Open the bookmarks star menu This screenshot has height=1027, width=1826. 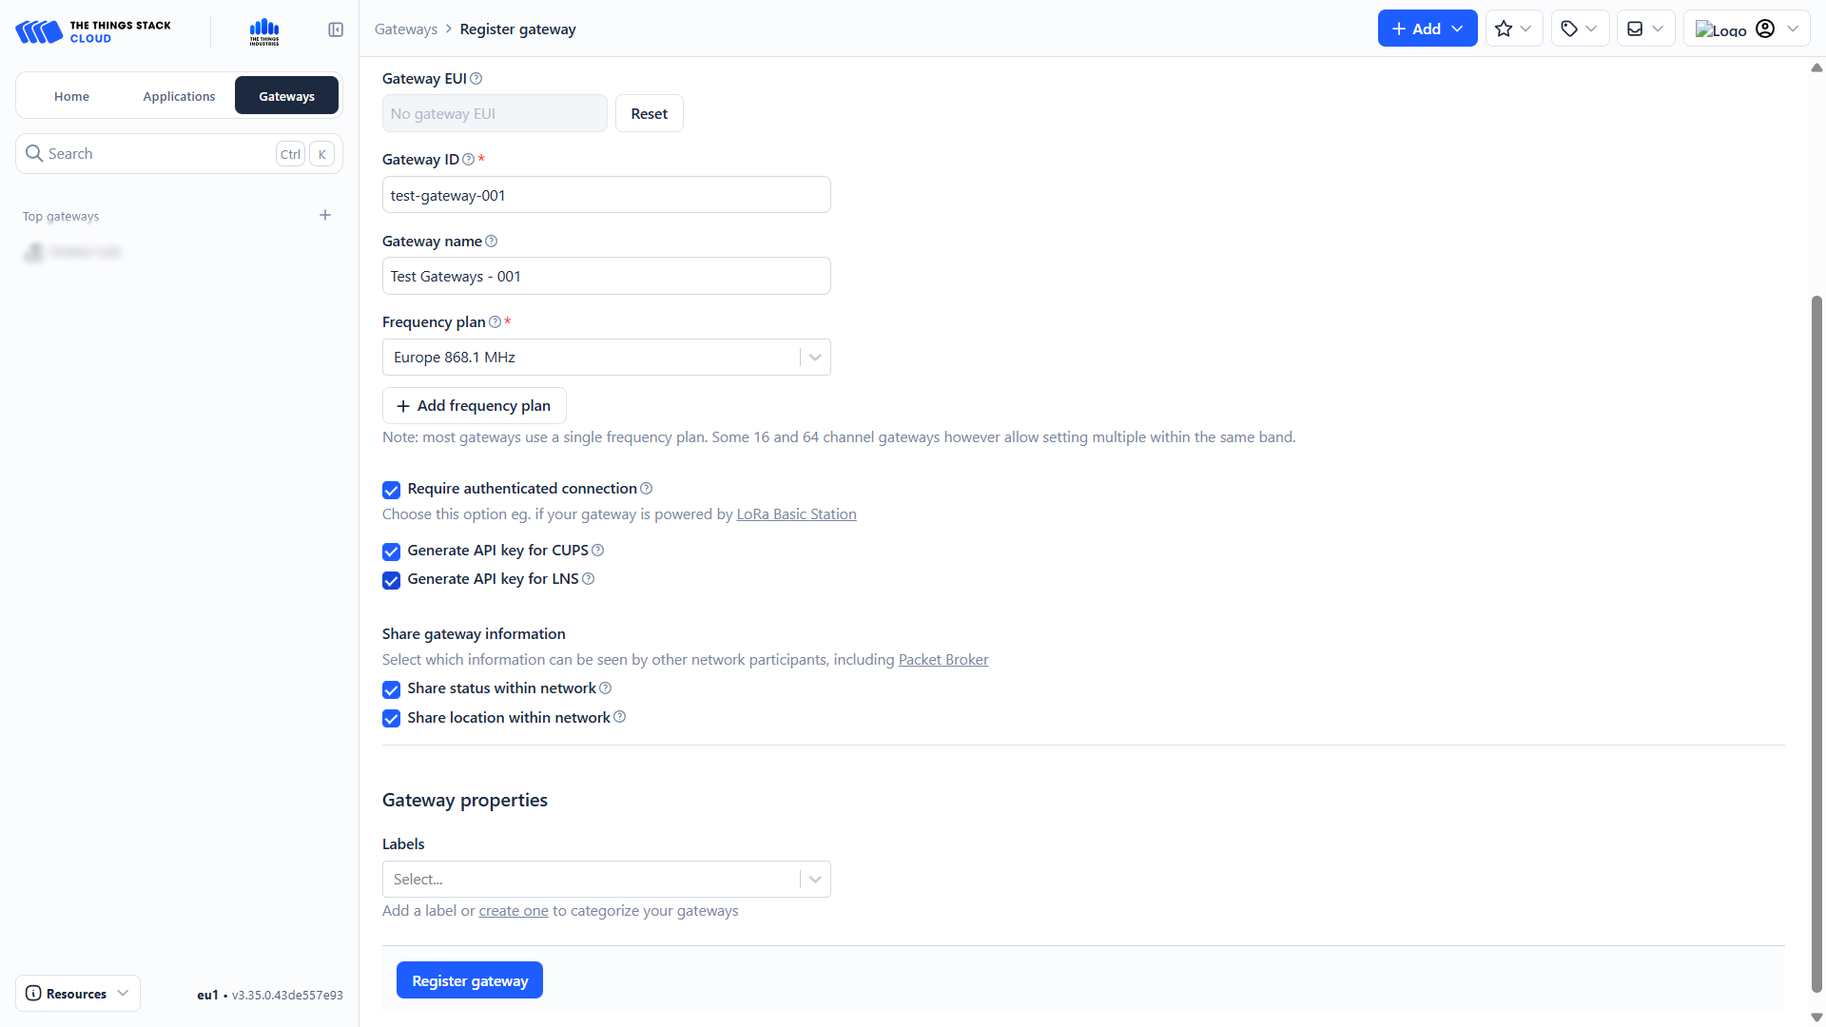(1513, 29)
